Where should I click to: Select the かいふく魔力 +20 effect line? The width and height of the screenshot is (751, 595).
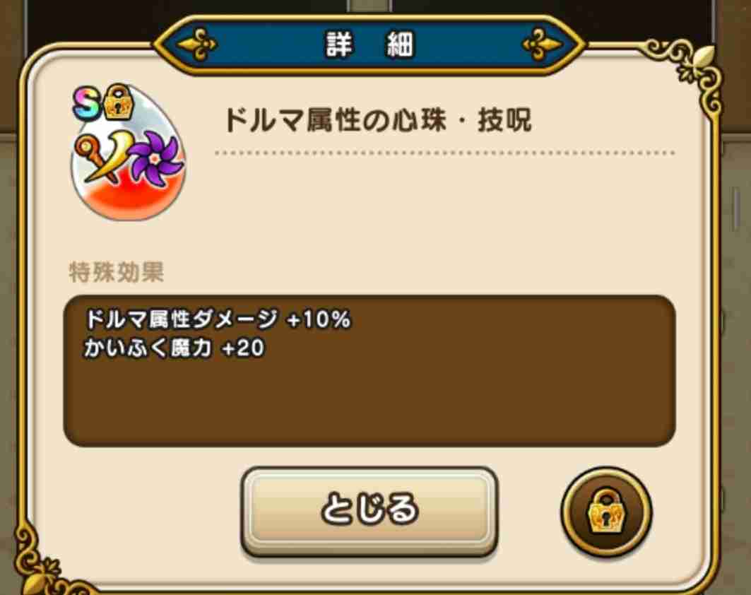[175, 348]
